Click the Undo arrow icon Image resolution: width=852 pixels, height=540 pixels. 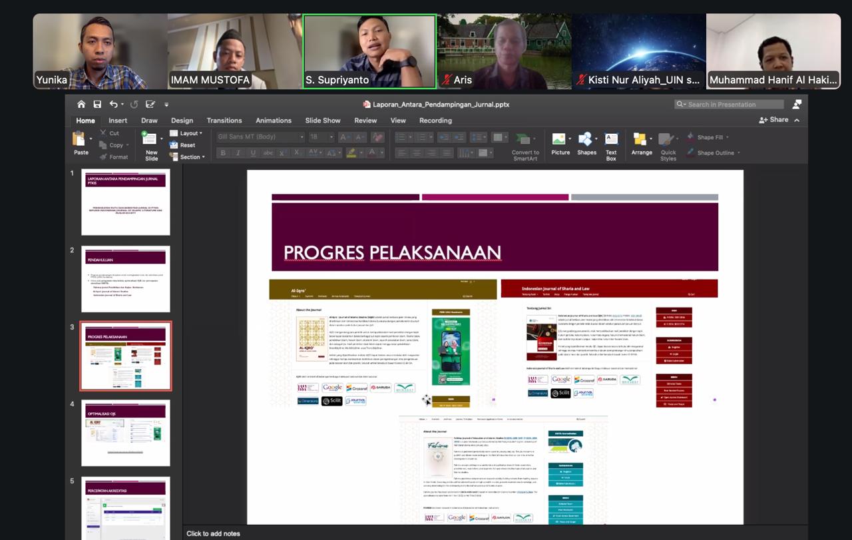[x=114, y=105]
